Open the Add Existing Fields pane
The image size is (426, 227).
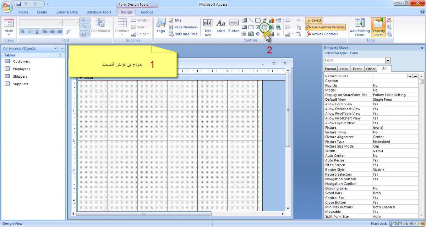(x=360, y=27)
